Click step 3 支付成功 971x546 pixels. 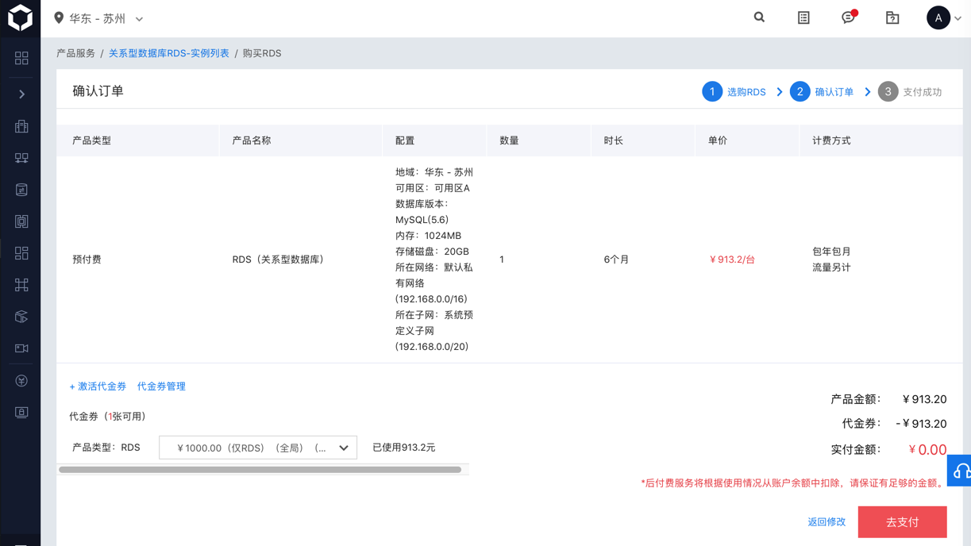click(x=910, y=92)
